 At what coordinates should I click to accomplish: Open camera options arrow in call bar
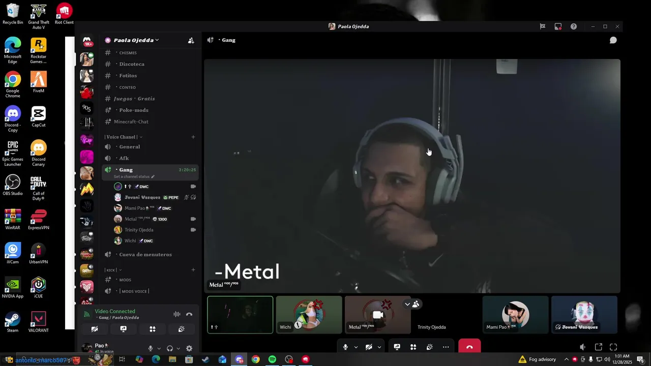click(379, 347)
